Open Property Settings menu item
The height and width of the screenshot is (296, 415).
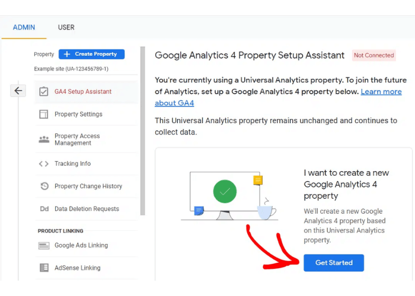click(x=86, y=114)
